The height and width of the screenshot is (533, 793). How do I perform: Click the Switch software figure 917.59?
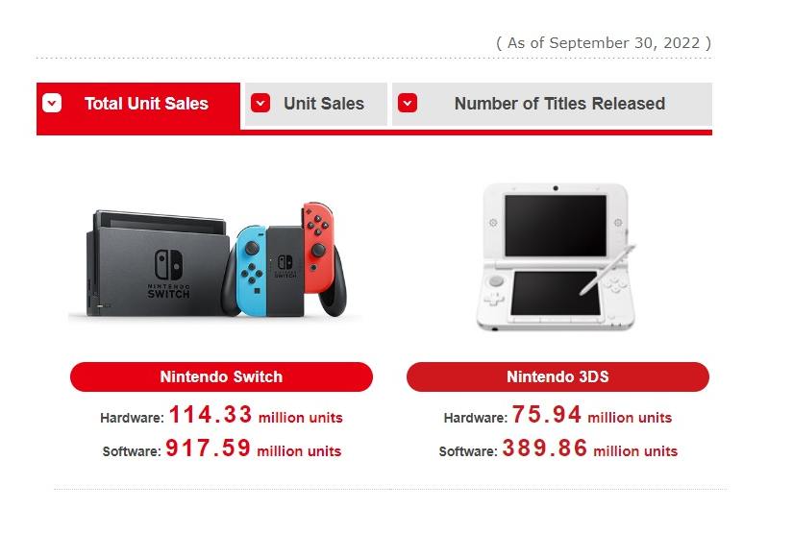tap(209, 448)
